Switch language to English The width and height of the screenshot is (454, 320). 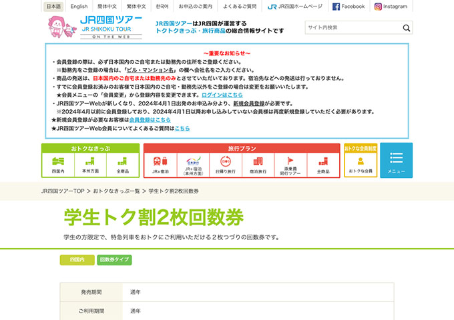[79, 7]
